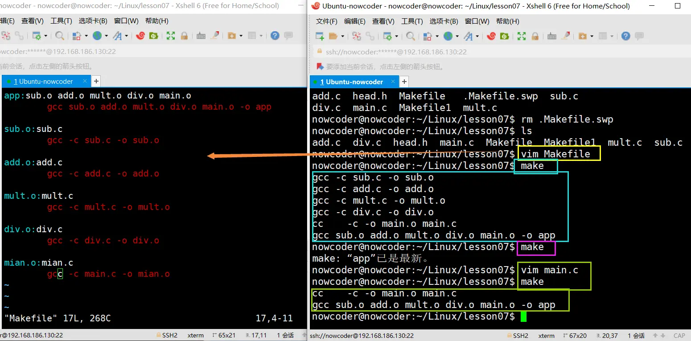Click add-folder icon in right window toolbar
The height and width of the screenshot is (341, 691).
click(x=583, y=36)
